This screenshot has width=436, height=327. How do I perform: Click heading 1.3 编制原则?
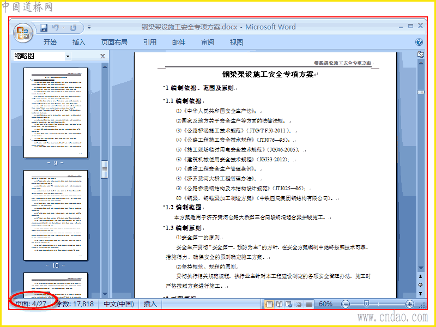[x=184, y=228]
